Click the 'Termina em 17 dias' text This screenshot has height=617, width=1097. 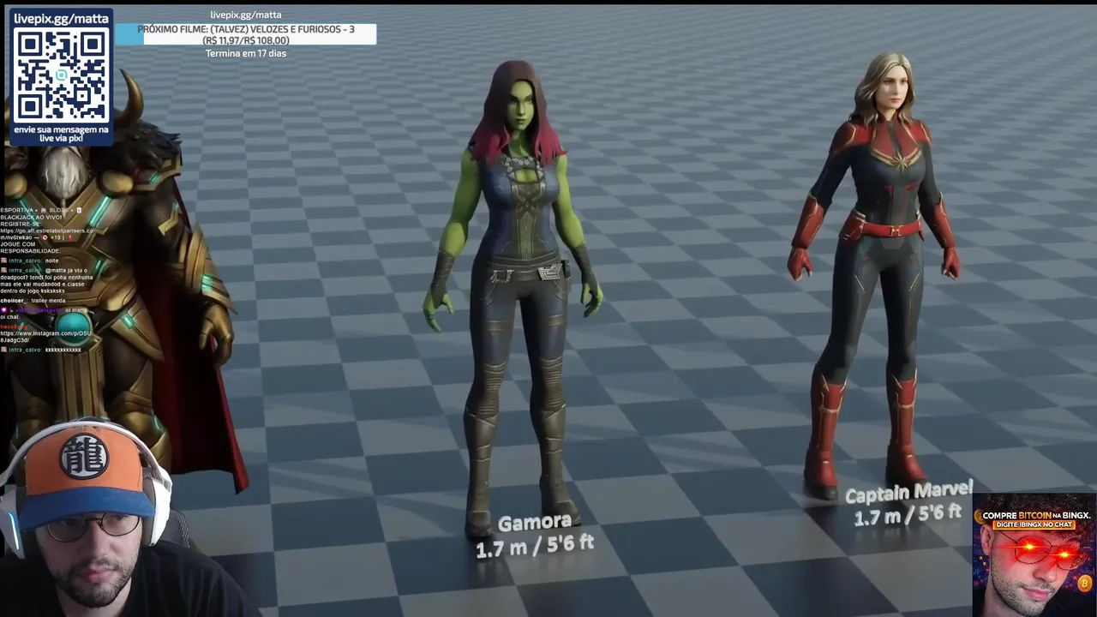pyautogui.click(x=246, y=53)
